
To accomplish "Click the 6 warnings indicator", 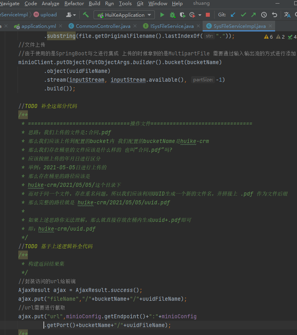I will click(x=268, y=37).
